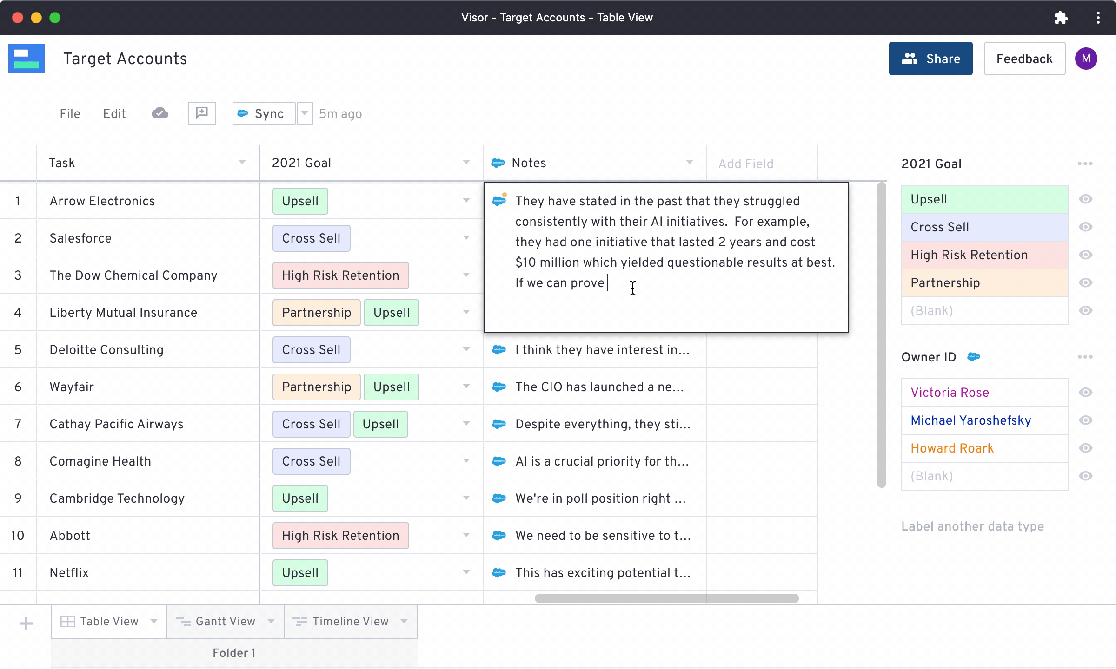
Task: Select the Partnership color label swatch
Action: click(984, 282)
